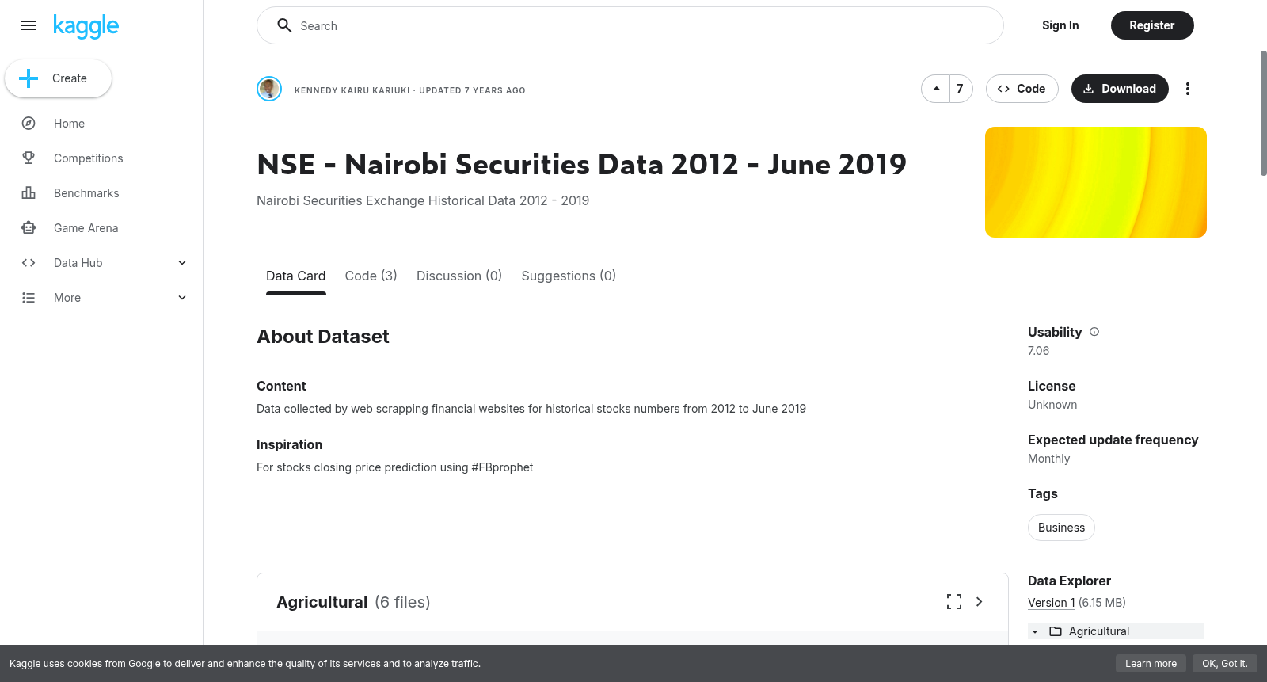Switch to the Discussion (0) tab
This screenshot has width=1267, height=682.
pyautogui.click(x=459, y=276)
